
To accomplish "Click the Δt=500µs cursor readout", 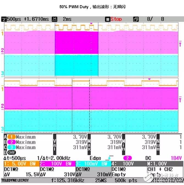I will pyautogui.click(x=15, y=158).
